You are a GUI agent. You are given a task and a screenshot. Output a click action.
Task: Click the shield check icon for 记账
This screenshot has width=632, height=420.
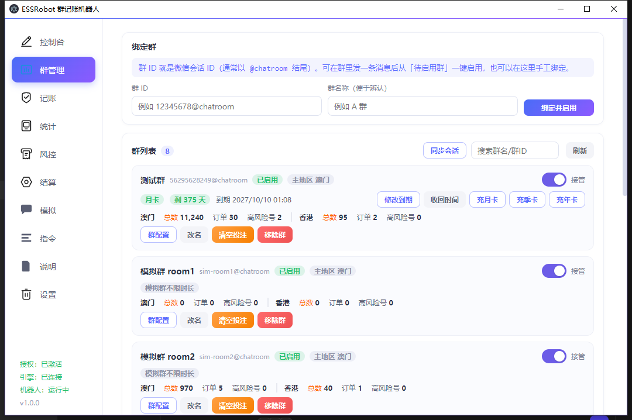[x=26, y=98]
